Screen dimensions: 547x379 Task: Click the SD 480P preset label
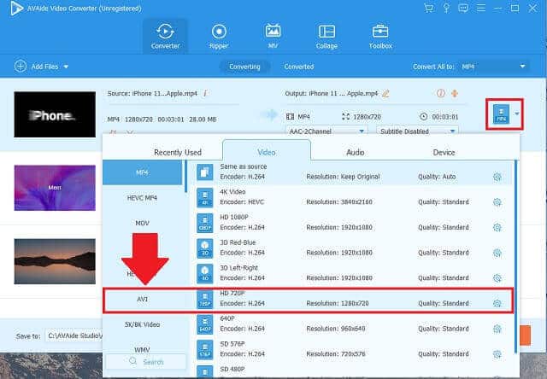(x=232, y=369)
